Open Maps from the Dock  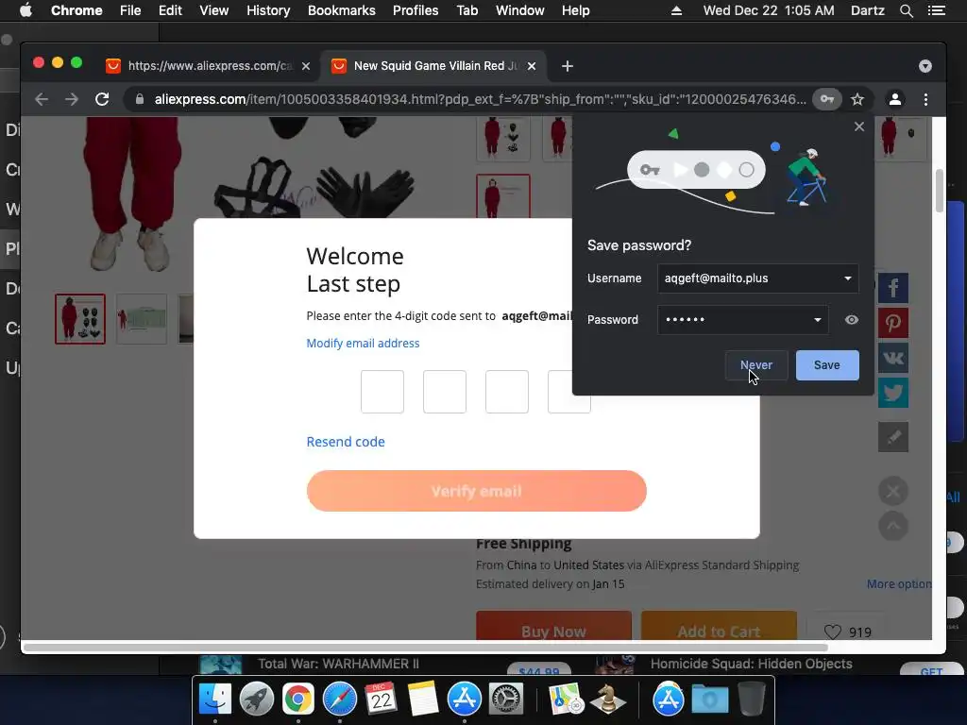[567, 700]
